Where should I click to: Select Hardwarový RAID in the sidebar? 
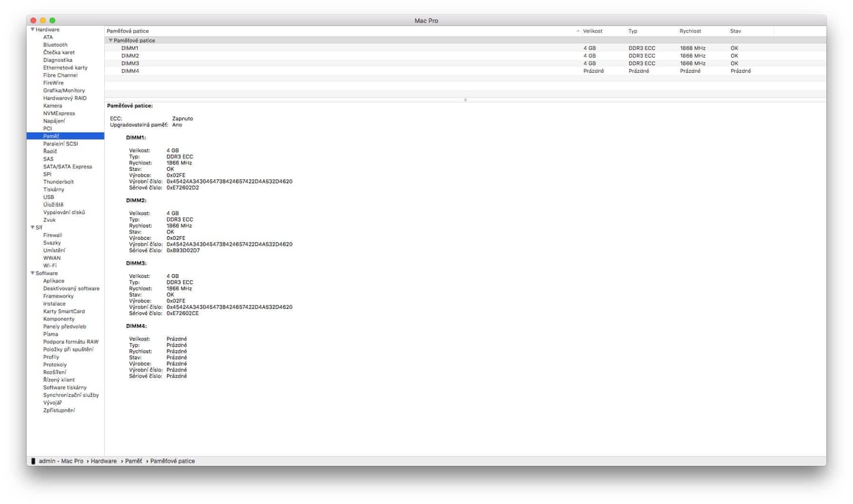[65, 98]
